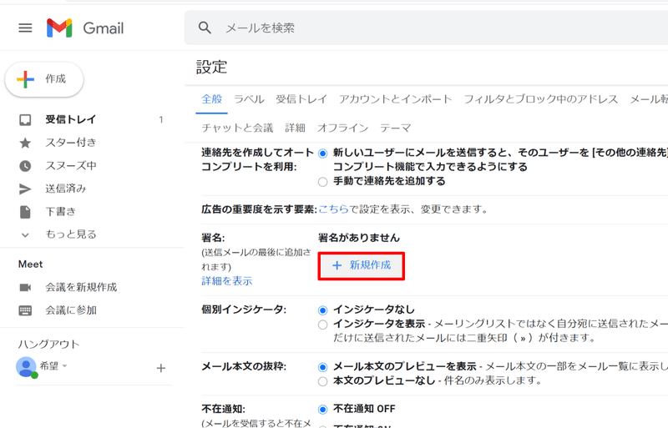
Task: Open the オフライン tab
Action: click(x=342, y=128)
